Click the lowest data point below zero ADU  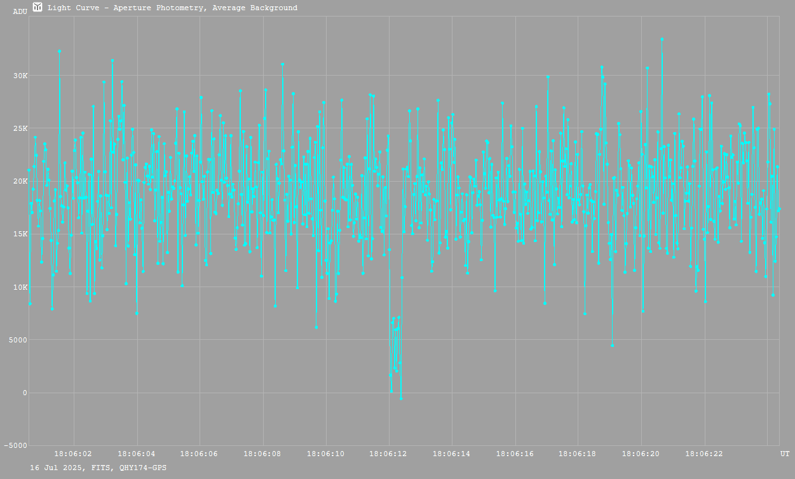(401, 398)
